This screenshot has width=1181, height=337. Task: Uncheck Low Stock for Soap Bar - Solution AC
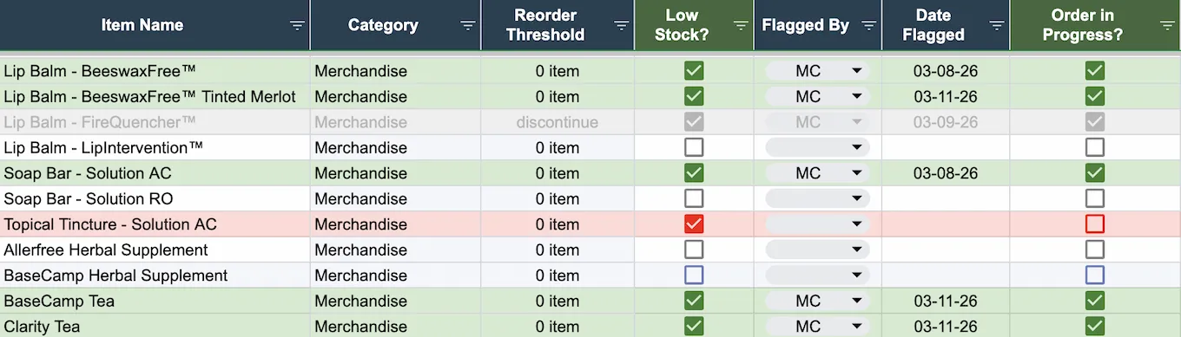(694, 173)
